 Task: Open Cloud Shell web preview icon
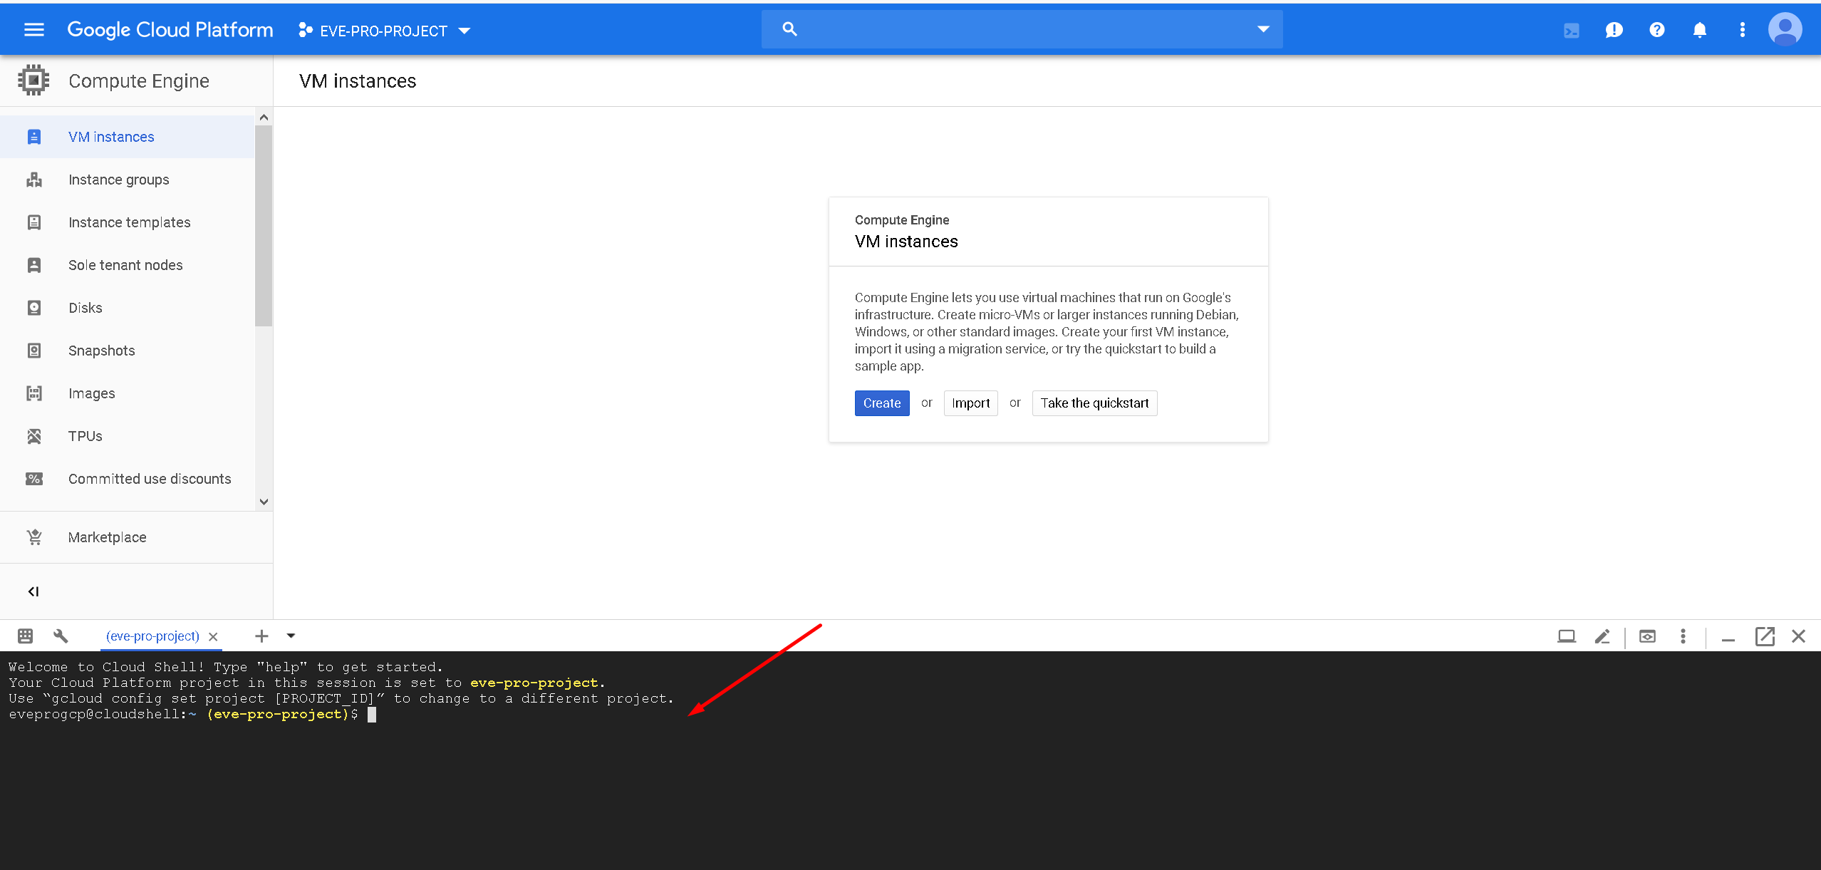(1647, 636)
